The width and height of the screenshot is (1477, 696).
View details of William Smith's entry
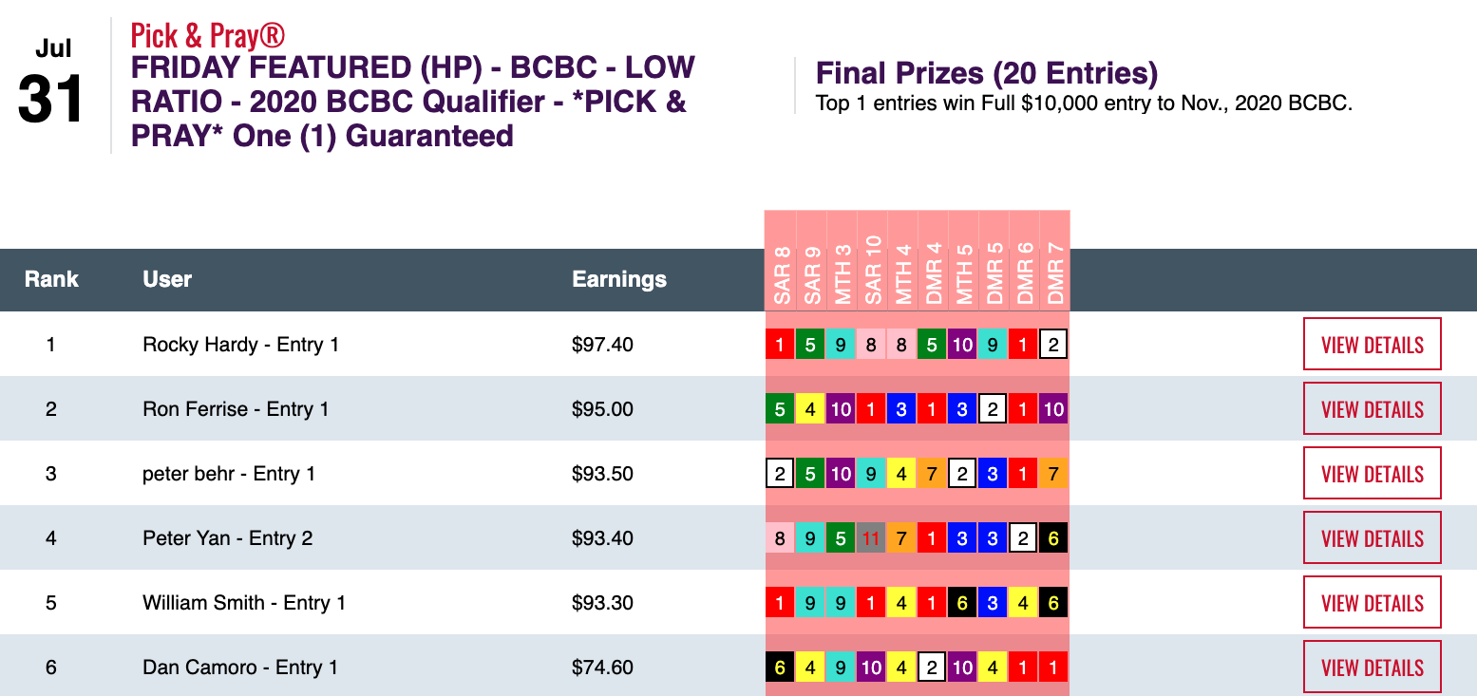(x=1372, y=603)
